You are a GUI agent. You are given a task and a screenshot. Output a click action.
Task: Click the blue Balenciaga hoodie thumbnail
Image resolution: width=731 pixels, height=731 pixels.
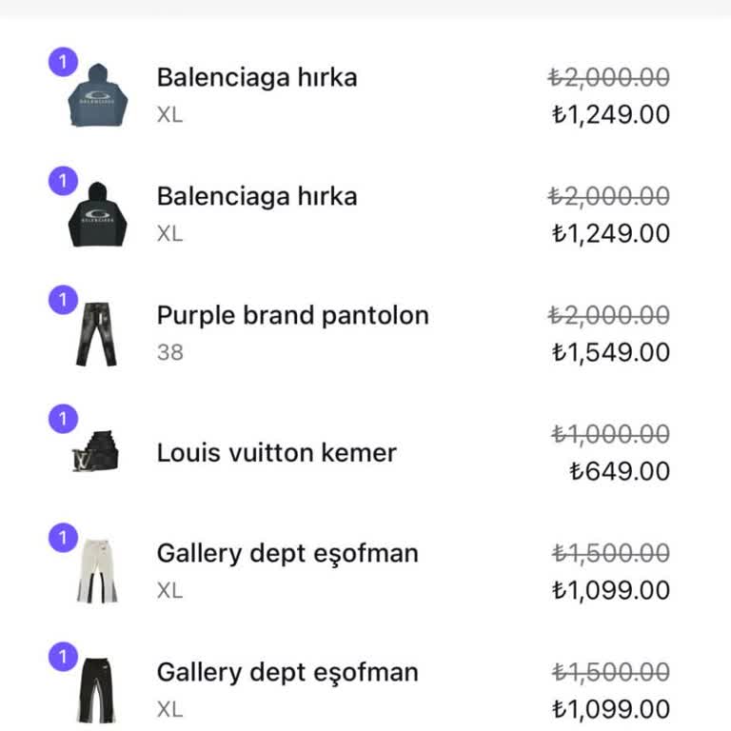(x=97, y=95)
